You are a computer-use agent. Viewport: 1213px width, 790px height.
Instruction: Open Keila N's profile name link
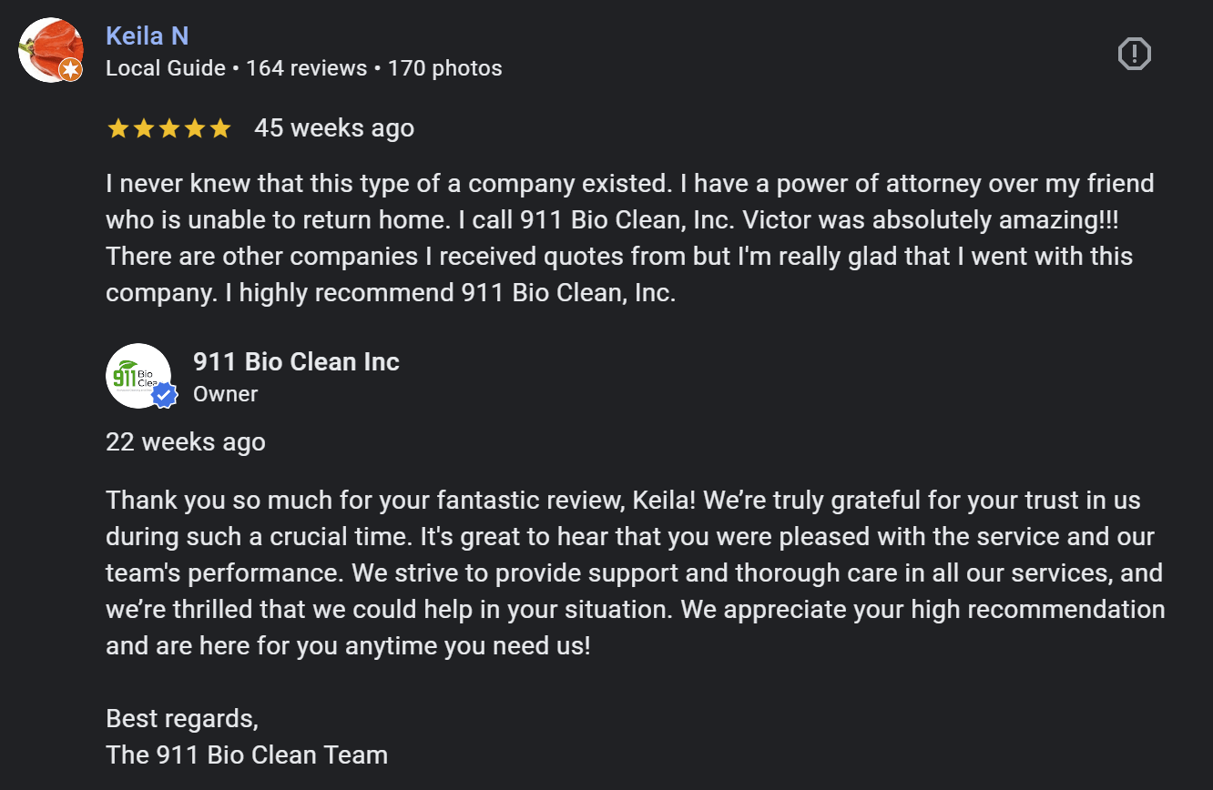(147, 35)
